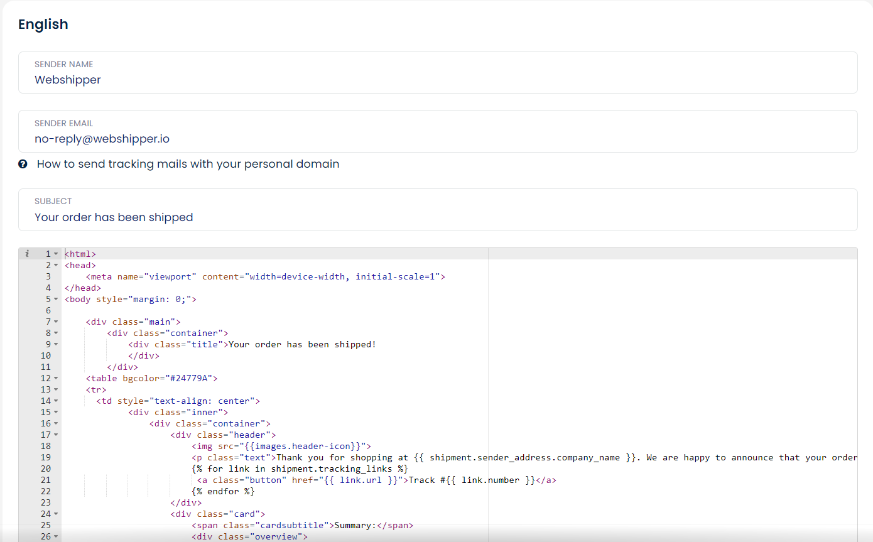Focus the Sender Email input field
This screenshot has height=542, width=873.
coord(437,139)
